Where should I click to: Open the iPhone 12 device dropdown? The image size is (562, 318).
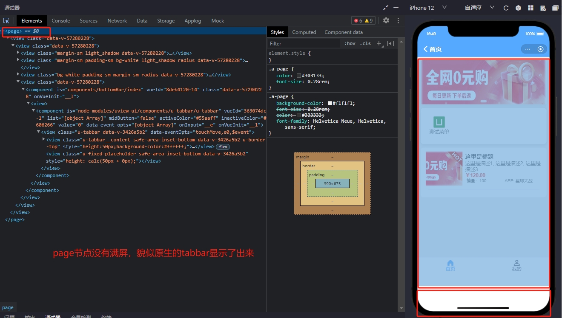pyautogui.click(x=428, y=8)
